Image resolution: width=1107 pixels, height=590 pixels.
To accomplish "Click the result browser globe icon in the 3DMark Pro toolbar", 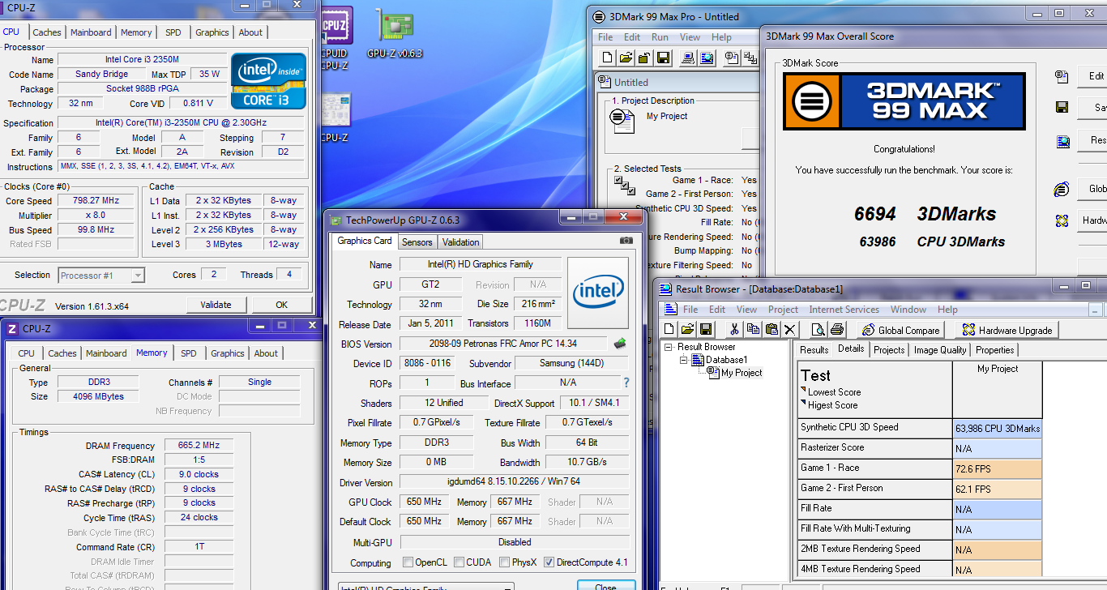I will [707, 58].
